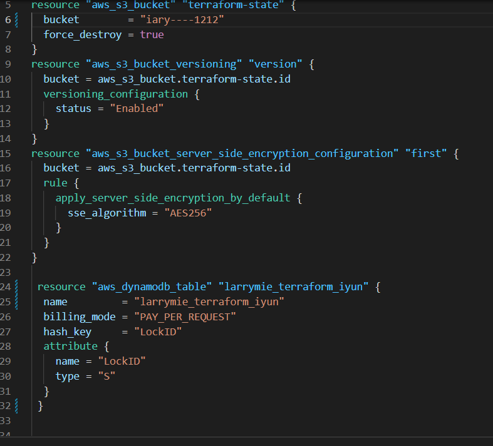Select the "aws_s3_bucket_versioning" resource type string
493x446 pixels.
coord(163,64)
